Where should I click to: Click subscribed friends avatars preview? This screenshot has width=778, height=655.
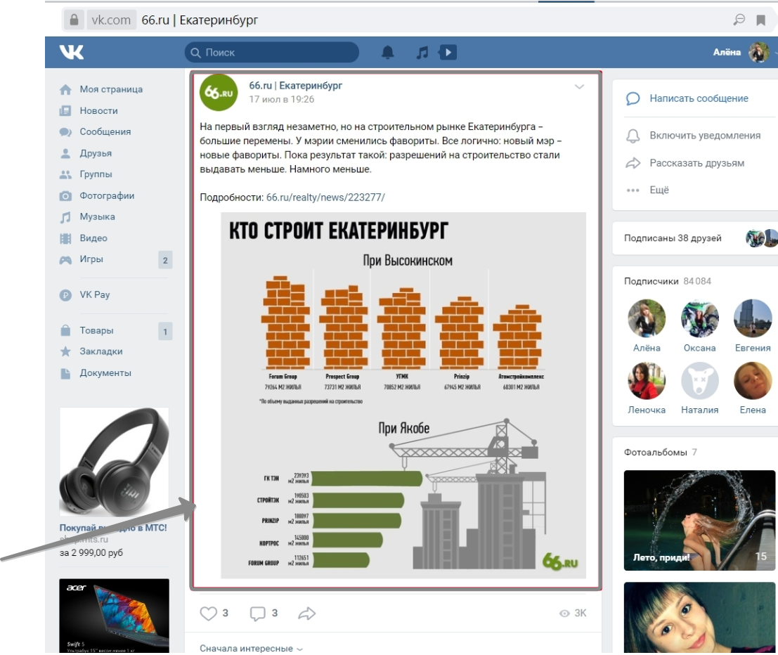point(761,238)
